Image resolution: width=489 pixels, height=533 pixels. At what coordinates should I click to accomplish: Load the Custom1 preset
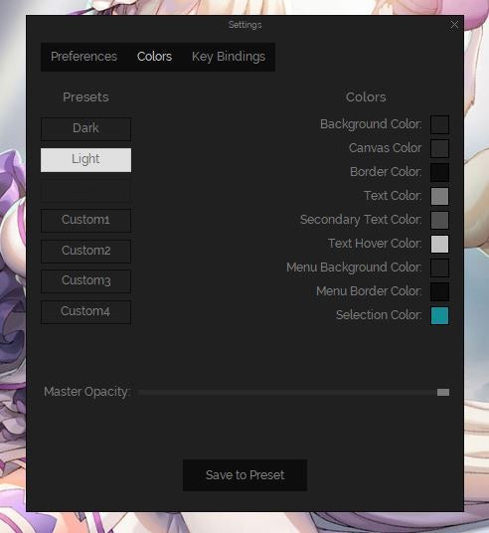[86, 221]
